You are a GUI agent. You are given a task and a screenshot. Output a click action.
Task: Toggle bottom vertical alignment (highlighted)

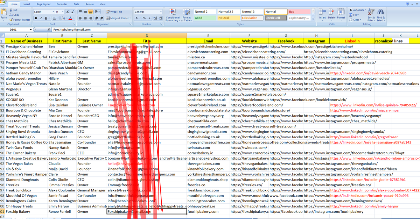tap(91, 12)
